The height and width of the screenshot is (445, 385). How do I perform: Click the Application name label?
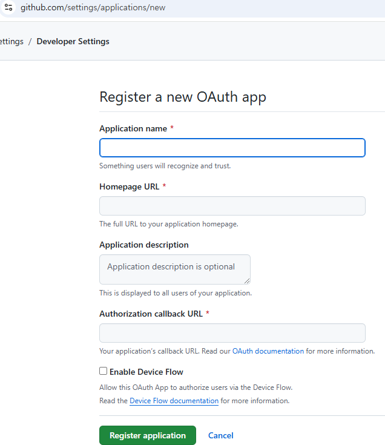(133, 128)
